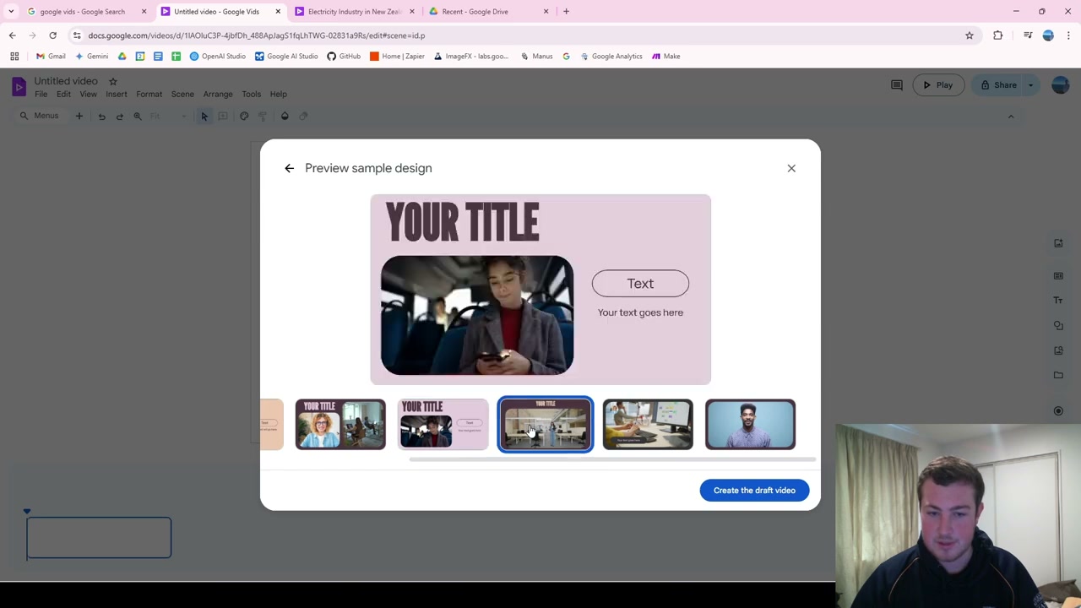Open the Format menu
This screenshot has height=608, width=1081.
(149, 94)
